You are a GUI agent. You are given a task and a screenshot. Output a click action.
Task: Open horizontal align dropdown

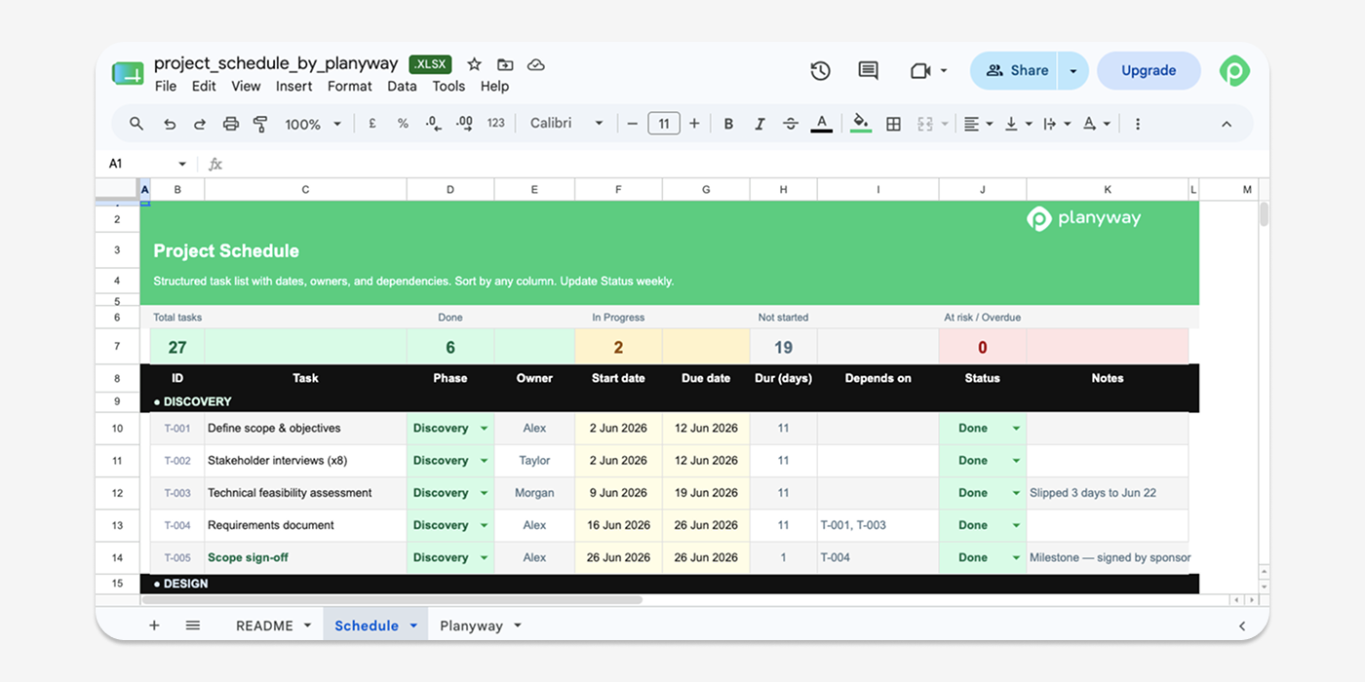coord(978,124)
